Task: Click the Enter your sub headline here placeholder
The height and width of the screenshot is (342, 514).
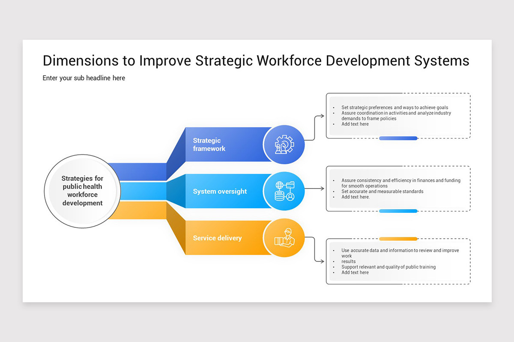Action: (84, 78)
